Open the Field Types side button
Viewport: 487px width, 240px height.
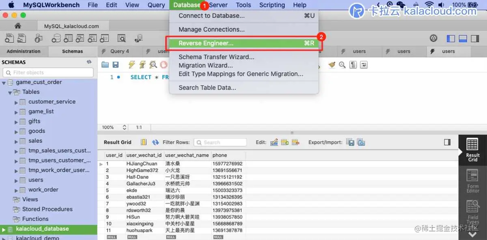[473, 212]
